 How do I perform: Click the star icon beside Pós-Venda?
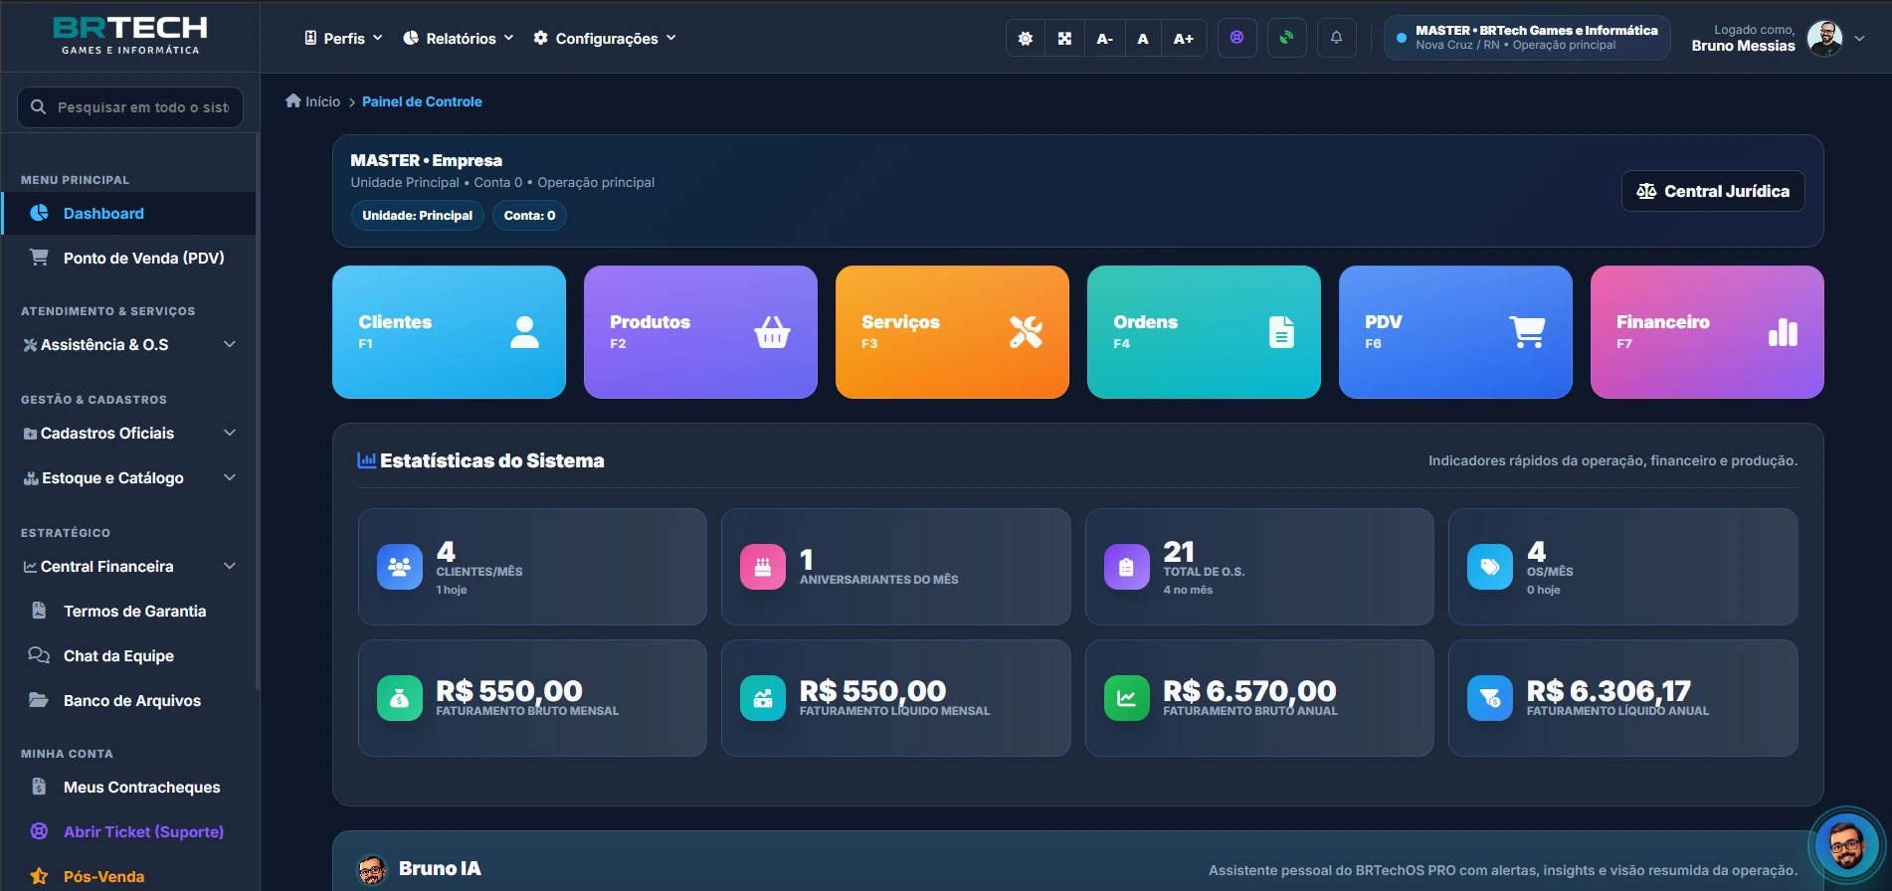tap(39, 876)
